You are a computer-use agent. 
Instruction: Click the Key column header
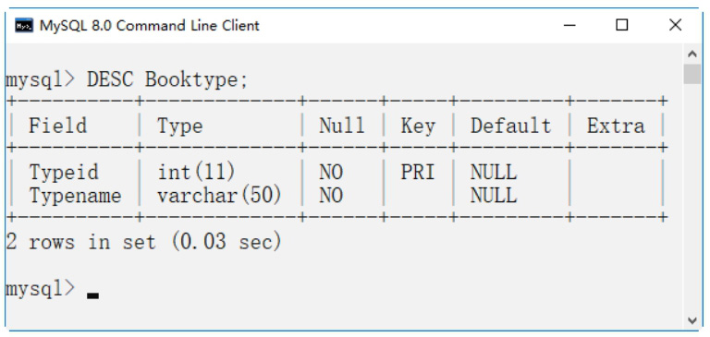tap(418, 126)
